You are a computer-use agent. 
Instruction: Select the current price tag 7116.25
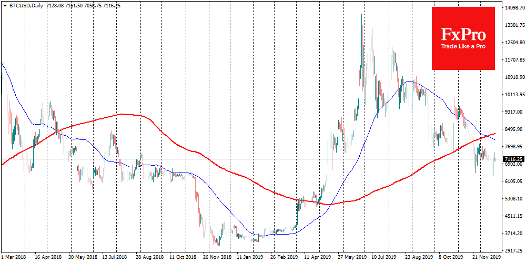tap(513, 159)
